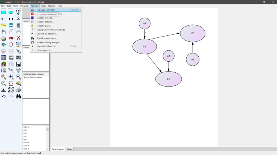
Task: Choose Multiple-Group Analysis... menu entry
Action: pyautogui.click(x=56, y=42)
